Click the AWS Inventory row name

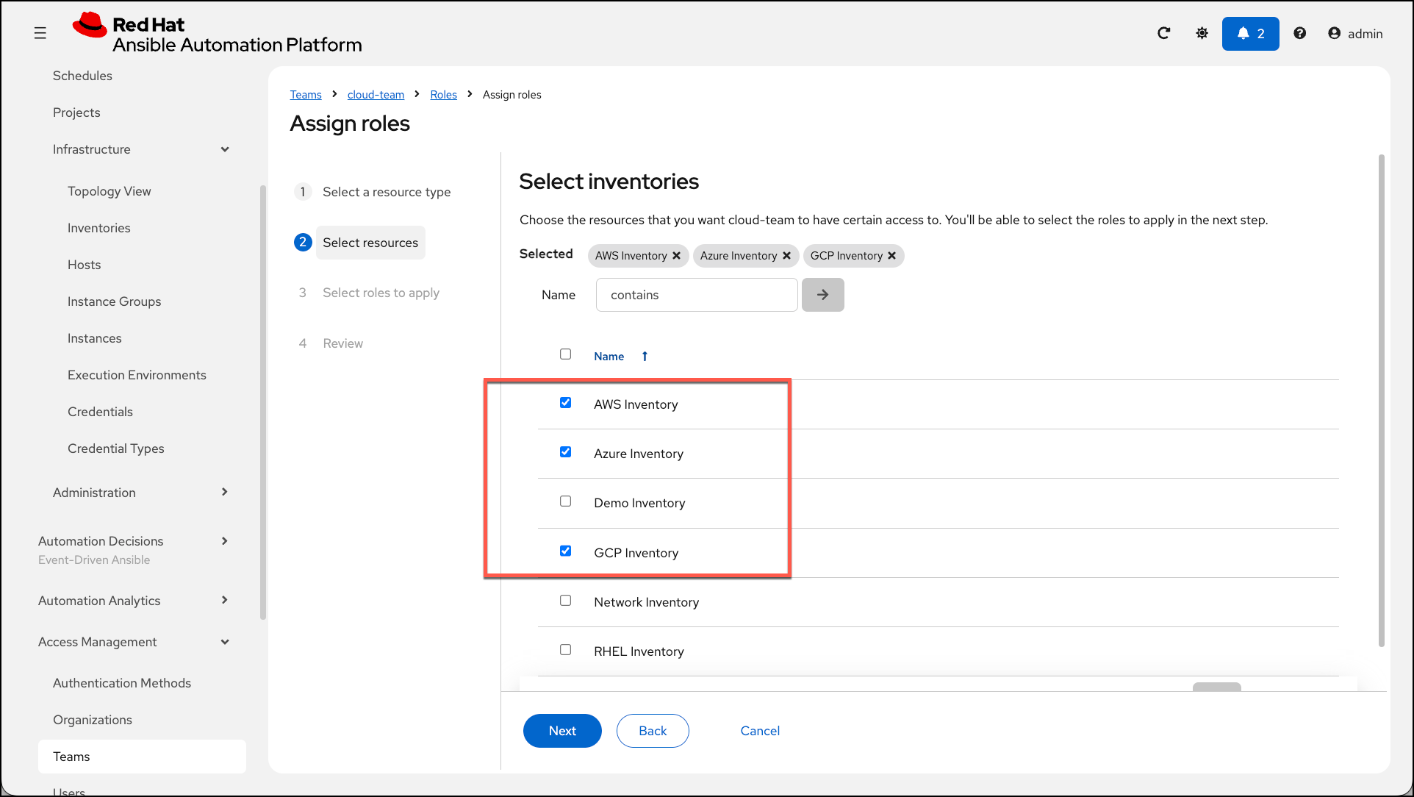click(x=636, y=404)
